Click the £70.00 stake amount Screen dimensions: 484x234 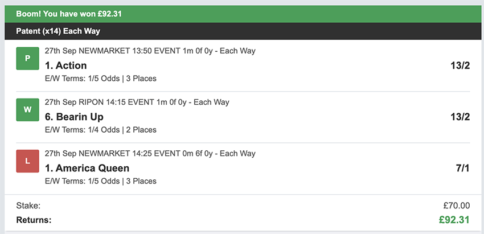(456, 206)
